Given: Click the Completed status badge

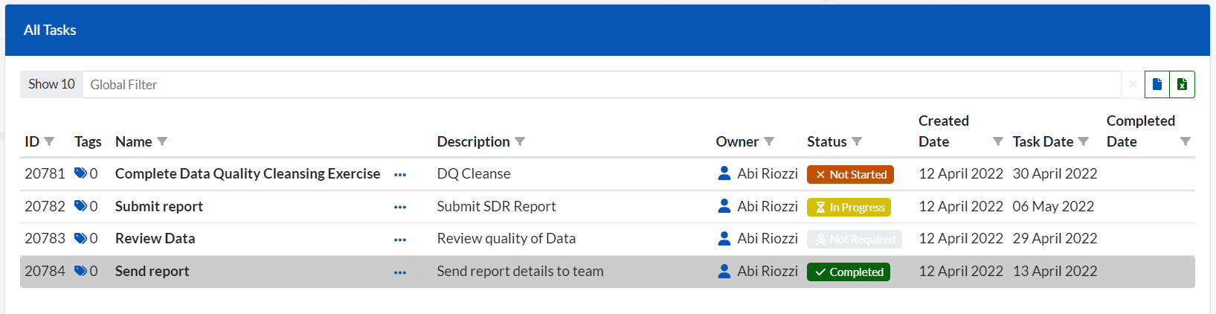Looking at the screenshot, I should coord(848,272).
